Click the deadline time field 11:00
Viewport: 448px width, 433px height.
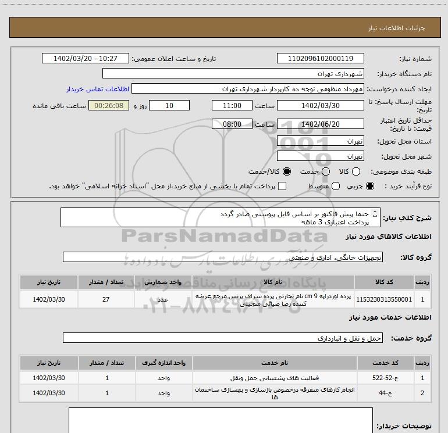click(232, 105)
